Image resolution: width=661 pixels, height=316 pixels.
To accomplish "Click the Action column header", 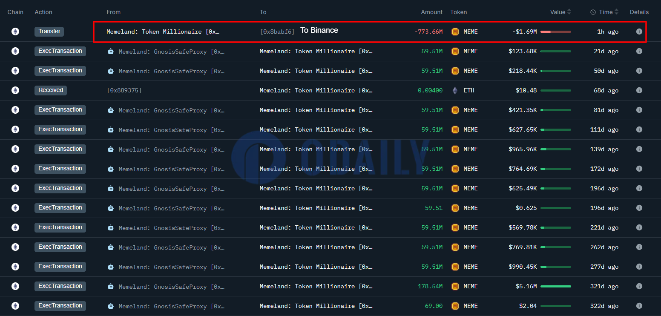I will (43, 12).
